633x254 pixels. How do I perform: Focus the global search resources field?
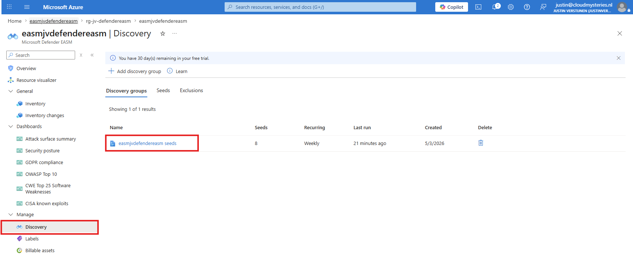tap(320, 7)
